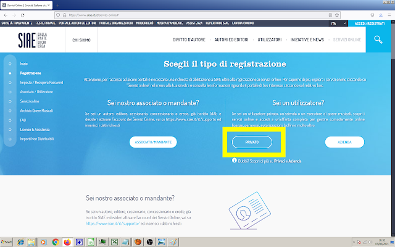Screen dimensions: 395x247
Task: Click the Accedi/Registrati button
Action: (x=370, y=23)
